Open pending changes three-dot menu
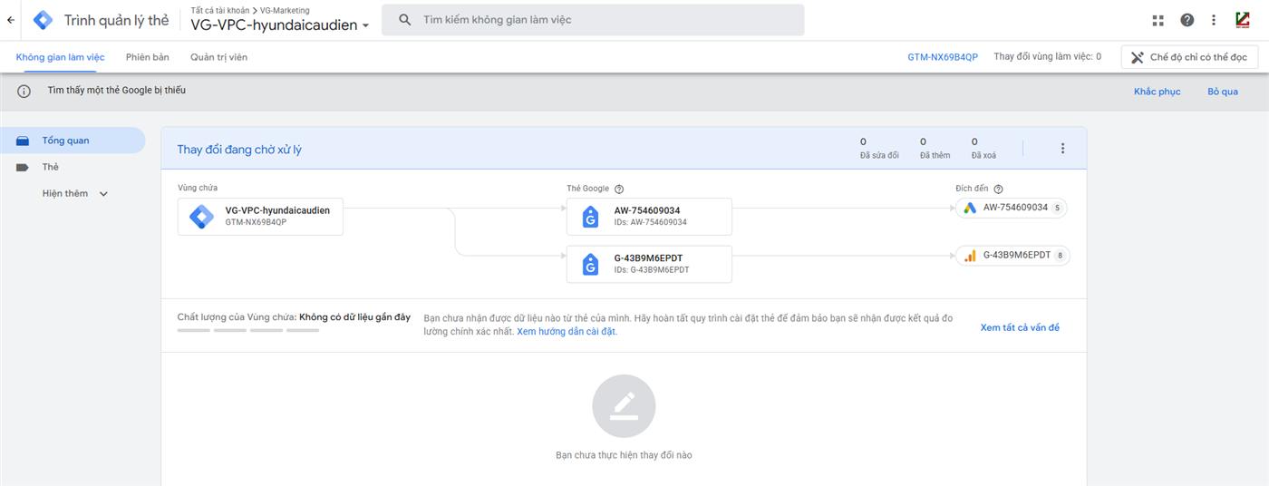Image resolution: width=1269 pixels, height=486 pixels. [x=1062, y=148]
